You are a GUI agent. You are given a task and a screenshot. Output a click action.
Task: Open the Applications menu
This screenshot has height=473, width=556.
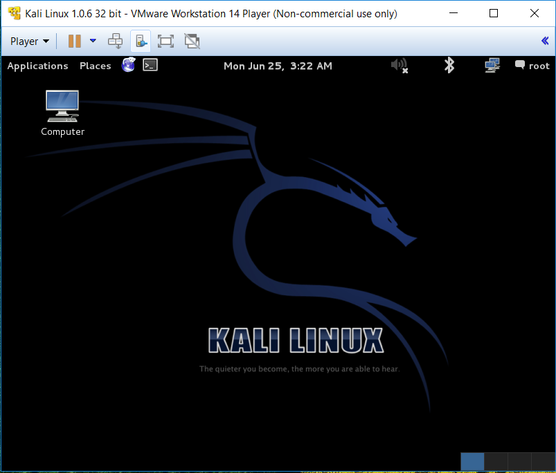[x=37, y=66]
